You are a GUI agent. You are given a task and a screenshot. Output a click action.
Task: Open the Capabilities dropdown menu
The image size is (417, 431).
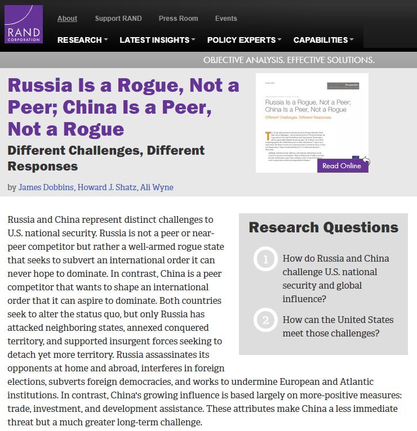(x=323, y=40)
